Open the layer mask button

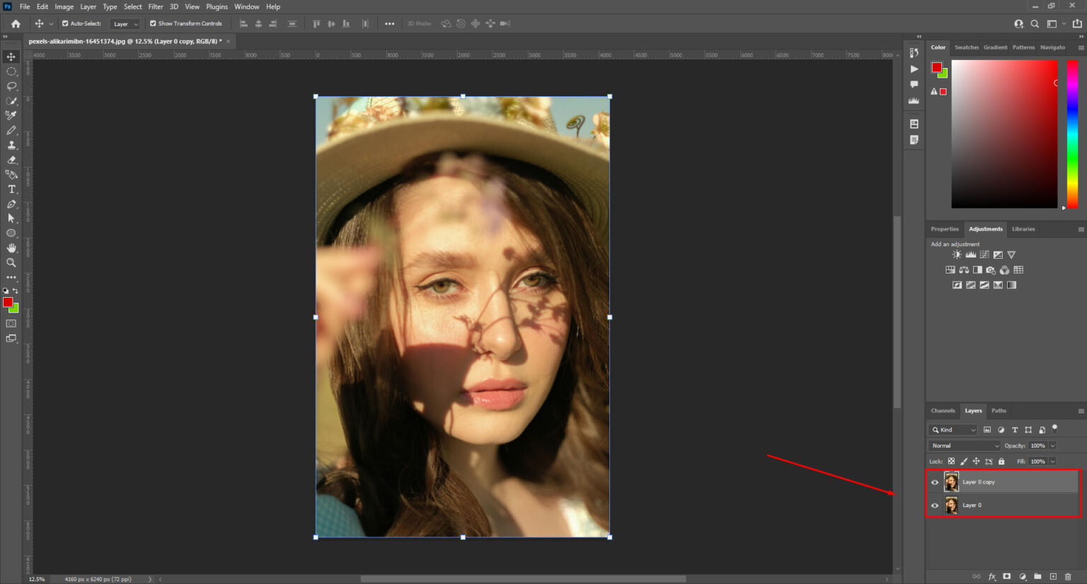click(x=1007, y=576)
